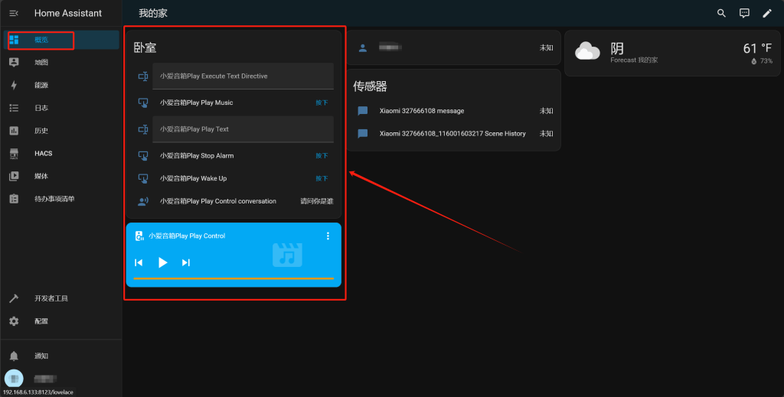
Task: Click the Execute Text Directive row icon
Action: click(143, 76)
